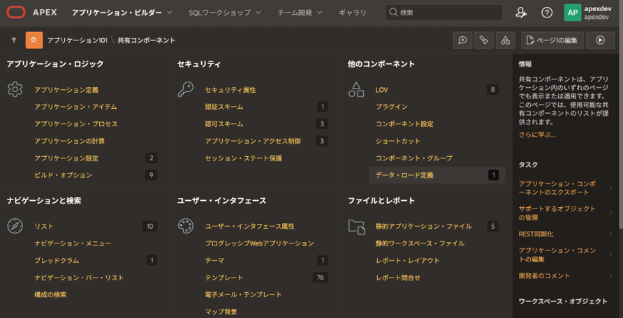Open プラグイン link
This screenshot has width=623, height=318.
coord(392,107)
